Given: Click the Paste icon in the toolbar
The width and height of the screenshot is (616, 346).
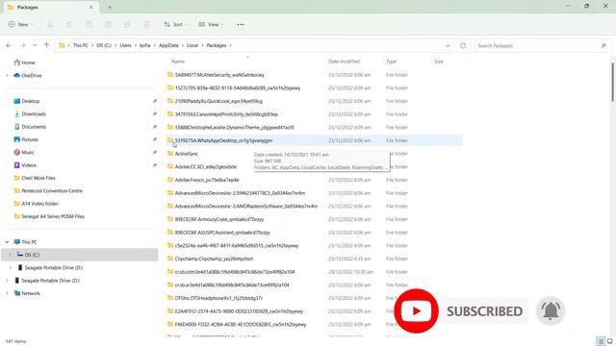Looking at the screenshot, I should coord(89,24).
